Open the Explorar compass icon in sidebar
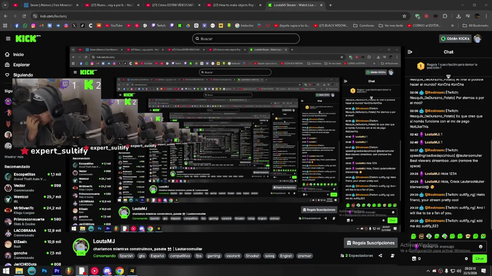Image resolution: width=492 pixels, height=276 pixels. pos(7,65)
